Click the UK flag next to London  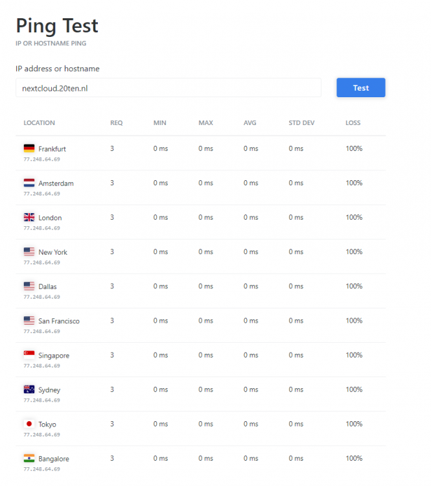point(29,217)
